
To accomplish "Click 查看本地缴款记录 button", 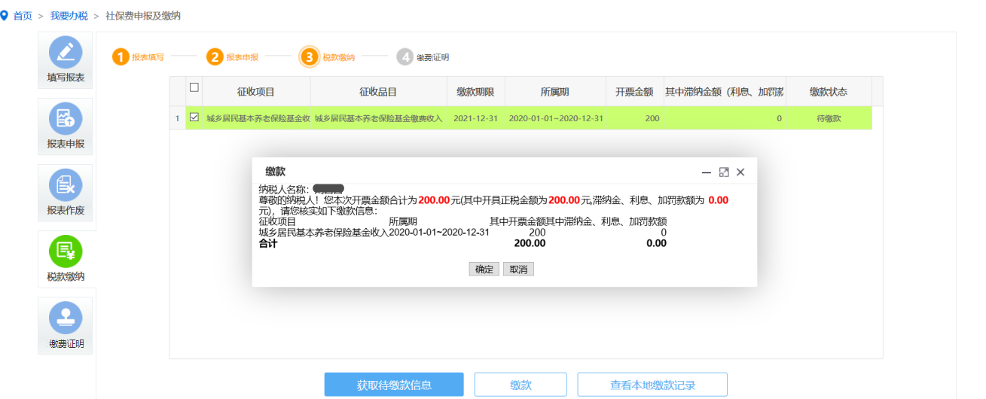I will tap(652, 385).
